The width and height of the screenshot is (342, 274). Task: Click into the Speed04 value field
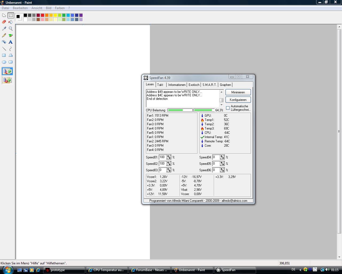[216, 157]
